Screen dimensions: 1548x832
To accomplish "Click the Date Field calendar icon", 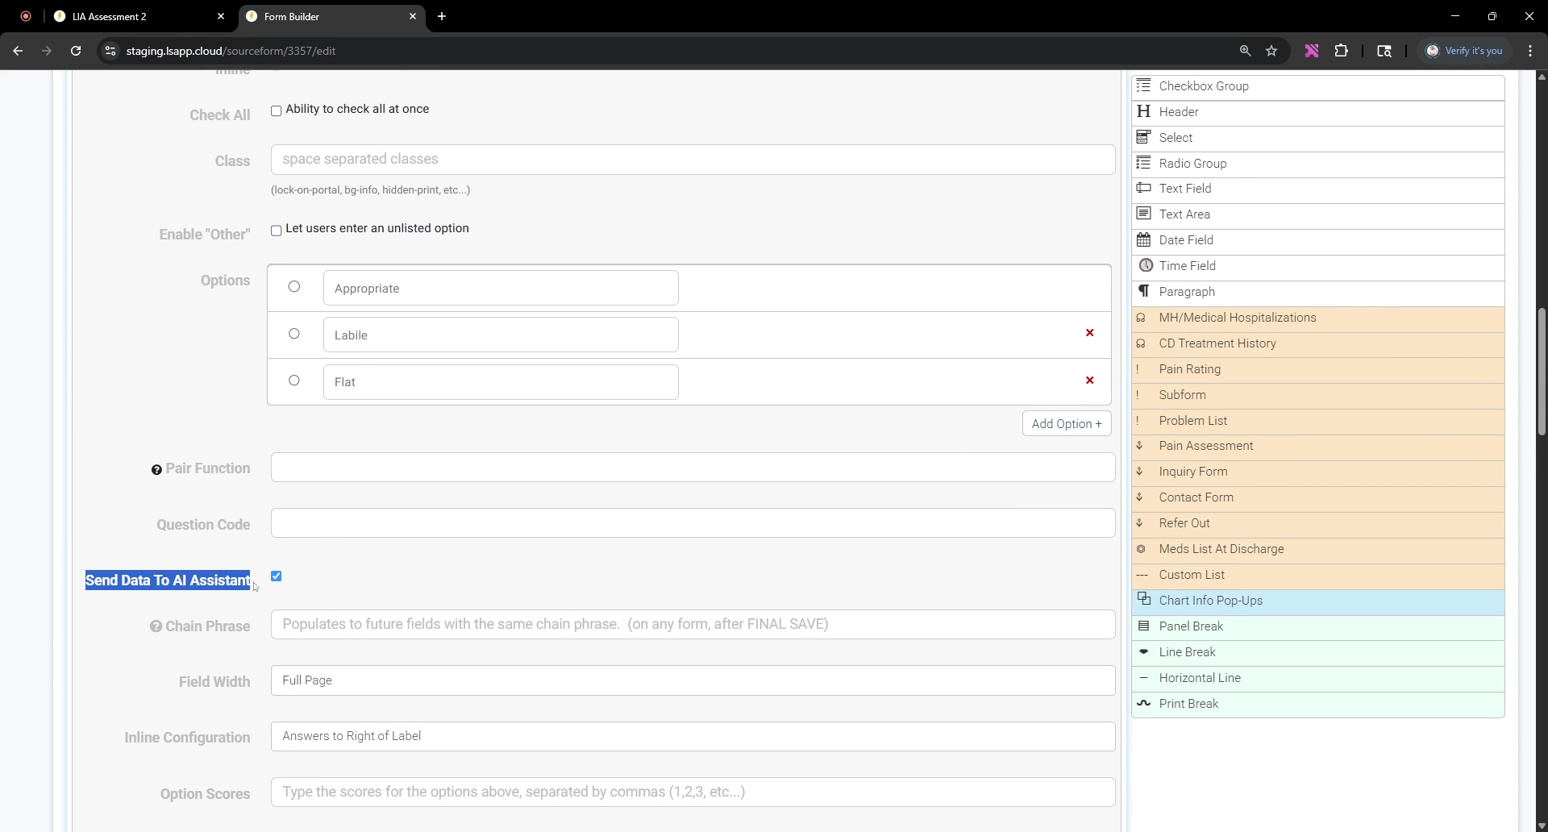I will click(1143, 240).
